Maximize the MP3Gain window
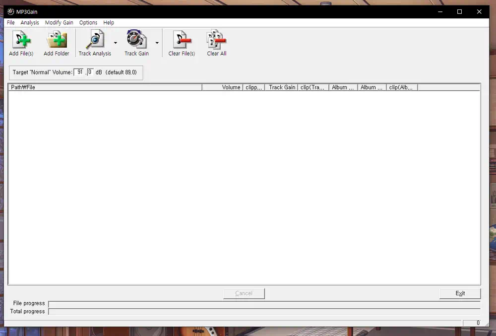The image size is (496, 336). tap(460, 12)
